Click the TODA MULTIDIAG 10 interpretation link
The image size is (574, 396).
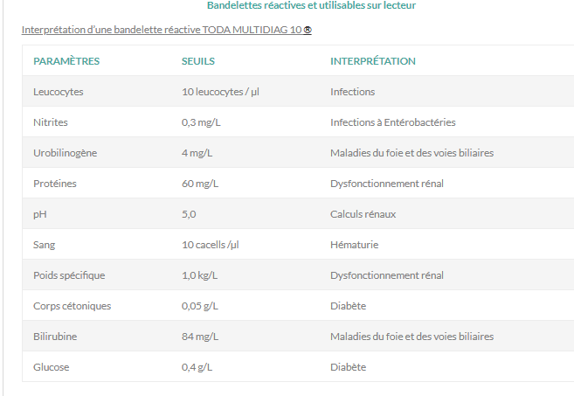pyautogui.click(x=167, y=30)
